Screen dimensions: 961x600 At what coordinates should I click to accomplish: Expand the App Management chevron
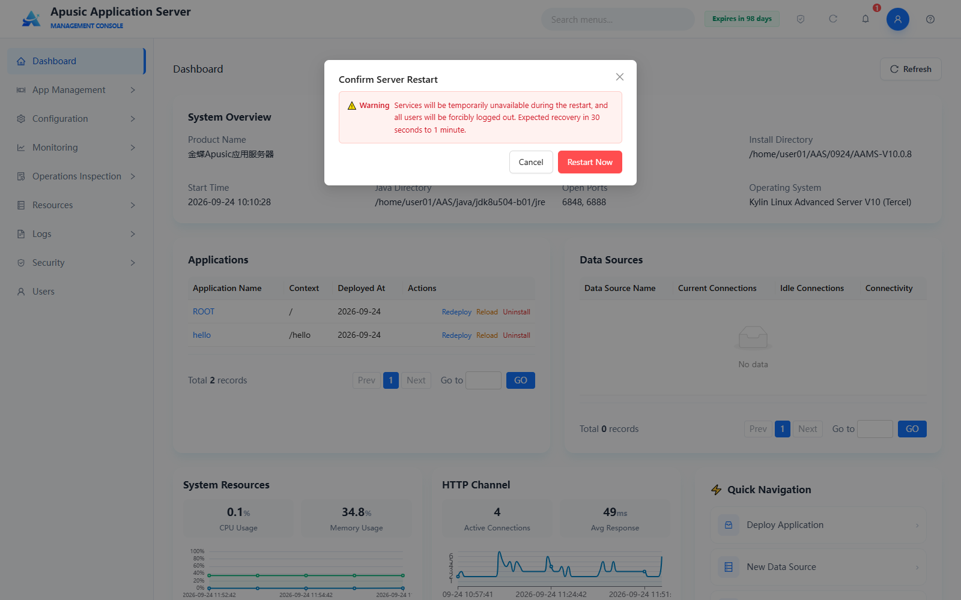pos(133,90)
